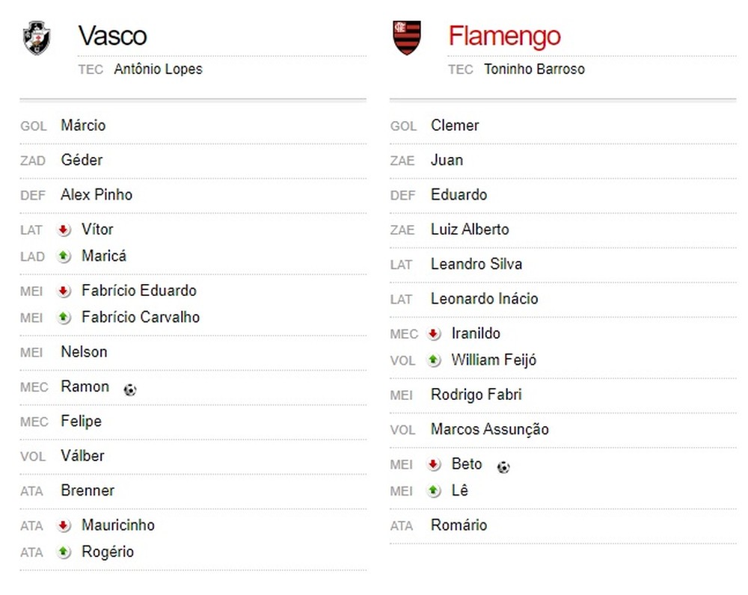Viewport: 748px width, 595px height.
Task: Open the Vasco team heading
Action: click(112, 36)
